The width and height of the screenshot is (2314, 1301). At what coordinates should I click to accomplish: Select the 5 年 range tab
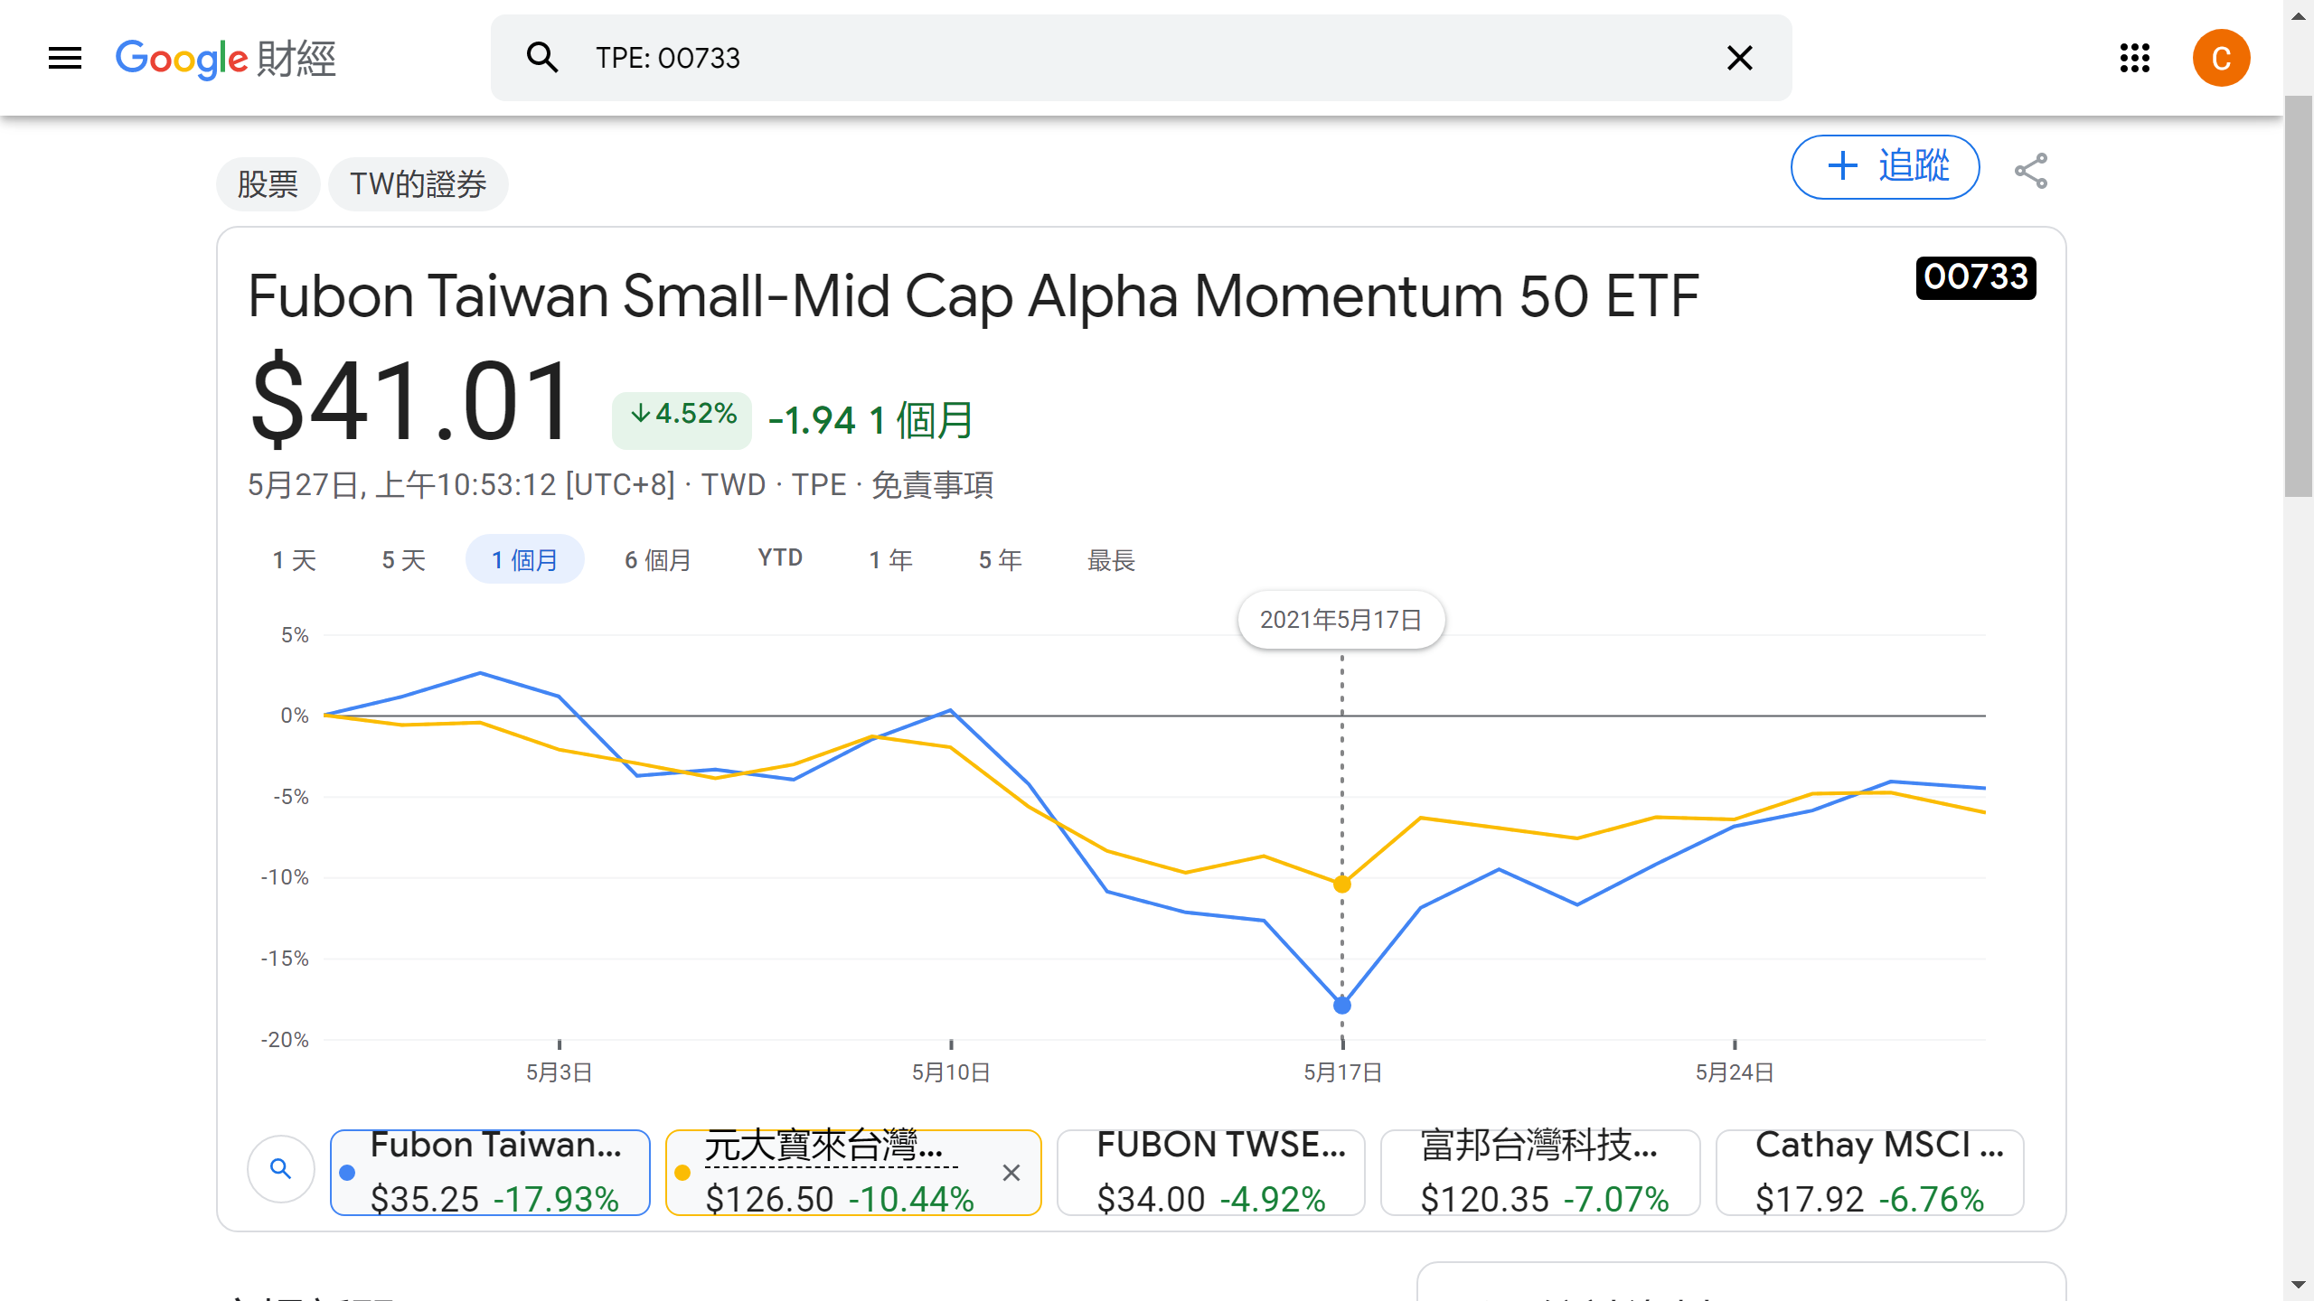pyautogui.click(x=1000, y=560)
